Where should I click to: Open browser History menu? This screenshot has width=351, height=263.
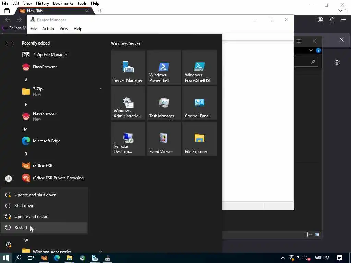pyautogui.click(x=42, y=3)
